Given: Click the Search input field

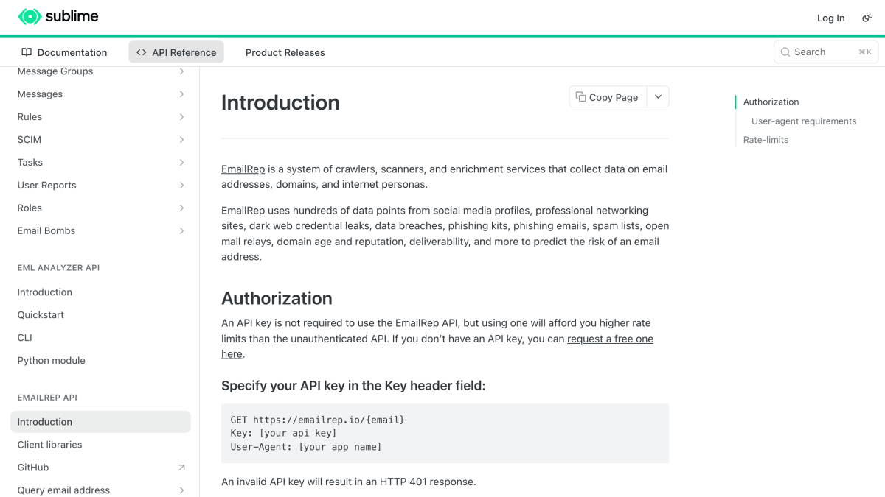Looking at the screenshot, I should click(826, 52).
